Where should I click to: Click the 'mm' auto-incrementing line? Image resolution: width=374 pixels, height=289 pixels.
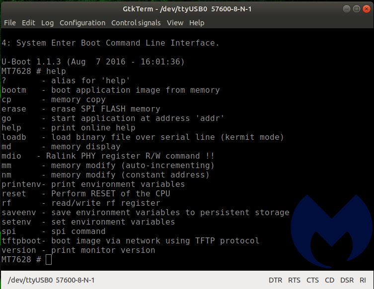coord(108,166)
